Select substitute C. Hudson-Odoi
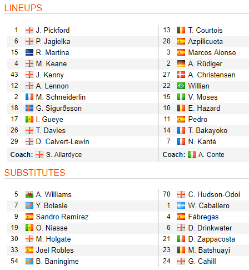The height and width of the screenshot is (270, 249). [214, 194]
